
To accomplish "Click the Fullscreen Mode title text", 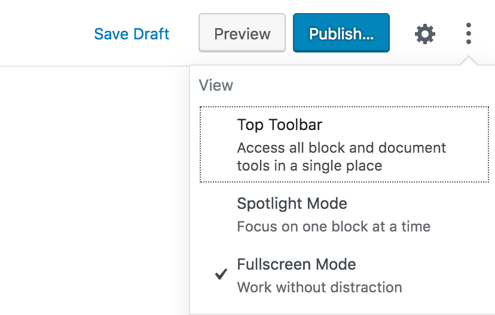I will (x=297, y=264).
